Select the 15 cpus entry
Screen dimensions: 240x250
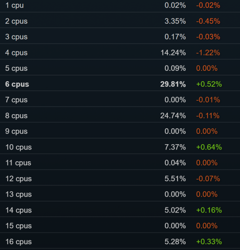[x=120, y=226]
